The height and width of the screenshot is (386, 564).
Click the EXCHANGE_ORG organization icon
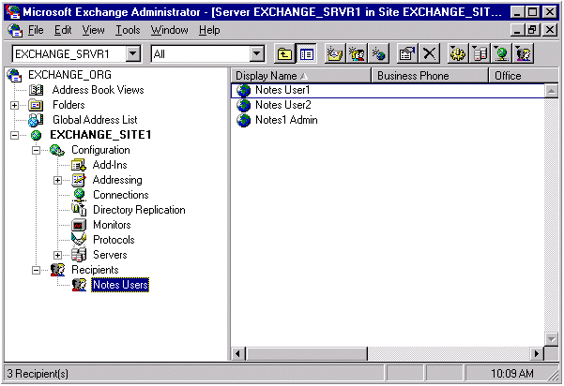coord(14,75)
